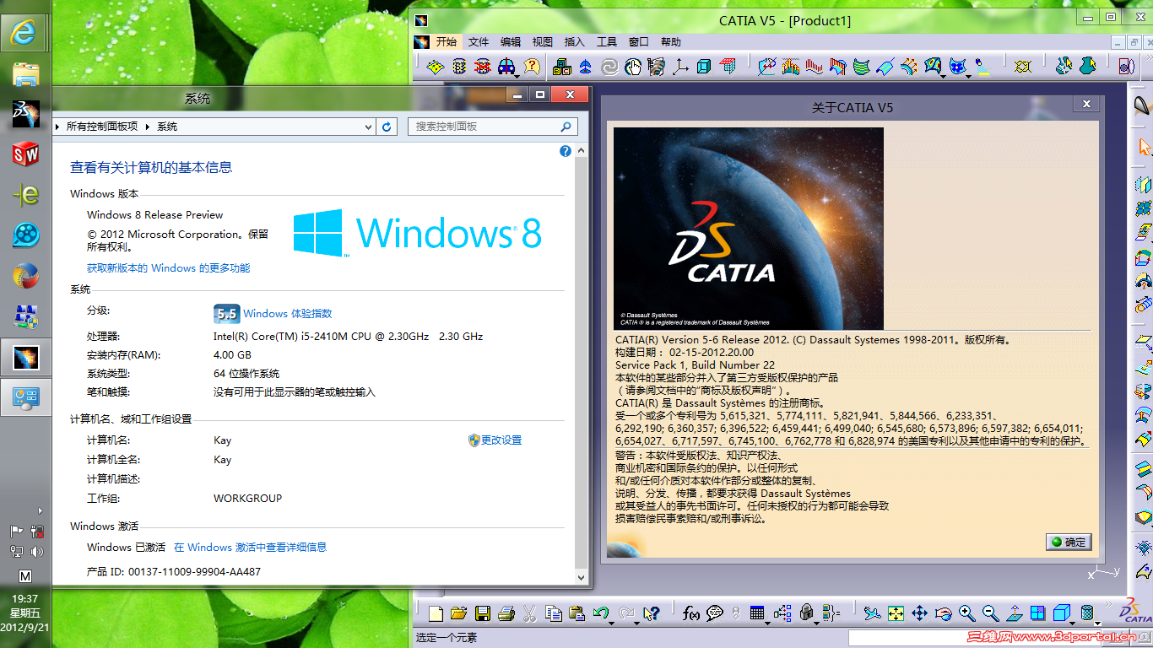The height and width of the screenshot is (648, 1153).
Task: Click the isometric view cube icon
Action: [x=1062, y=613]
